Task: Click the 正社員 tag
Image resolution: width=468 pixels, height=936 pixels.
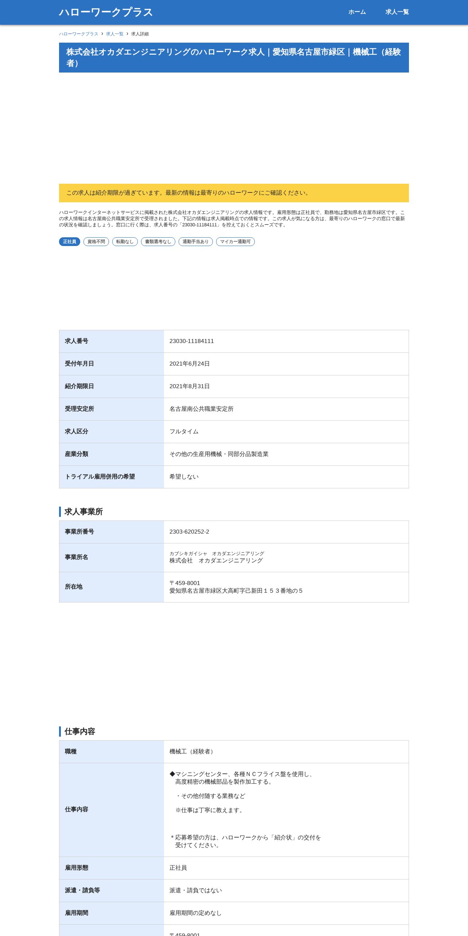Action: point(70,242)
